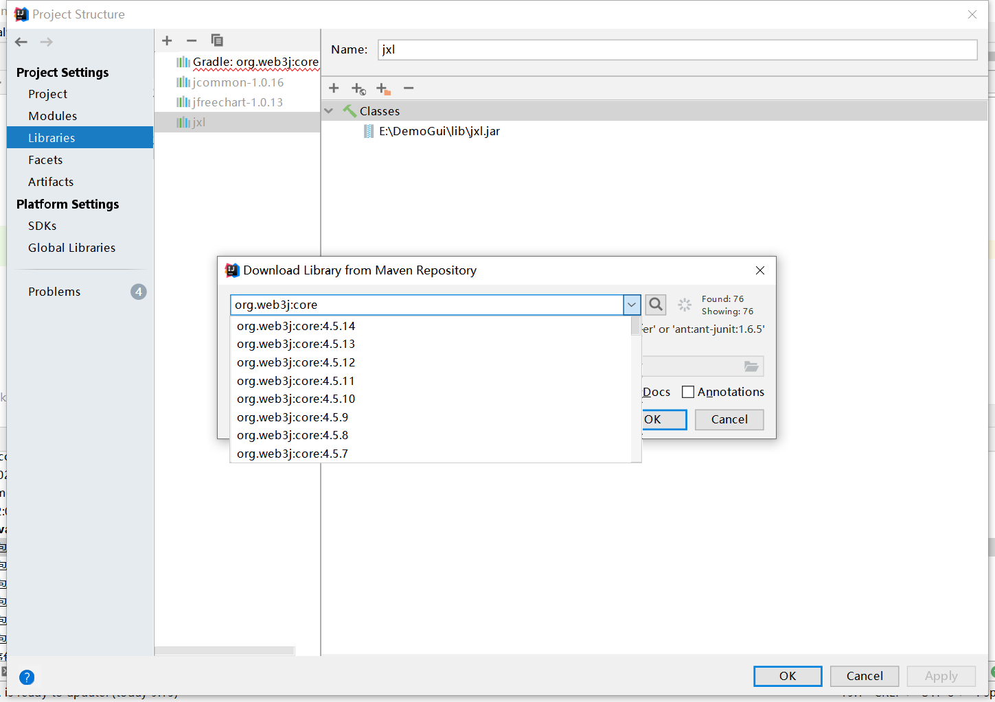995x702 pixels.
Task: Click the attach from repository globe-plus icon
Action: [x=358, y=88]
